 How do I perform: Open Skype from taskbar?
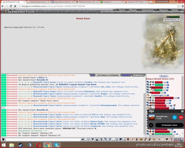click(x=57, y=145)
